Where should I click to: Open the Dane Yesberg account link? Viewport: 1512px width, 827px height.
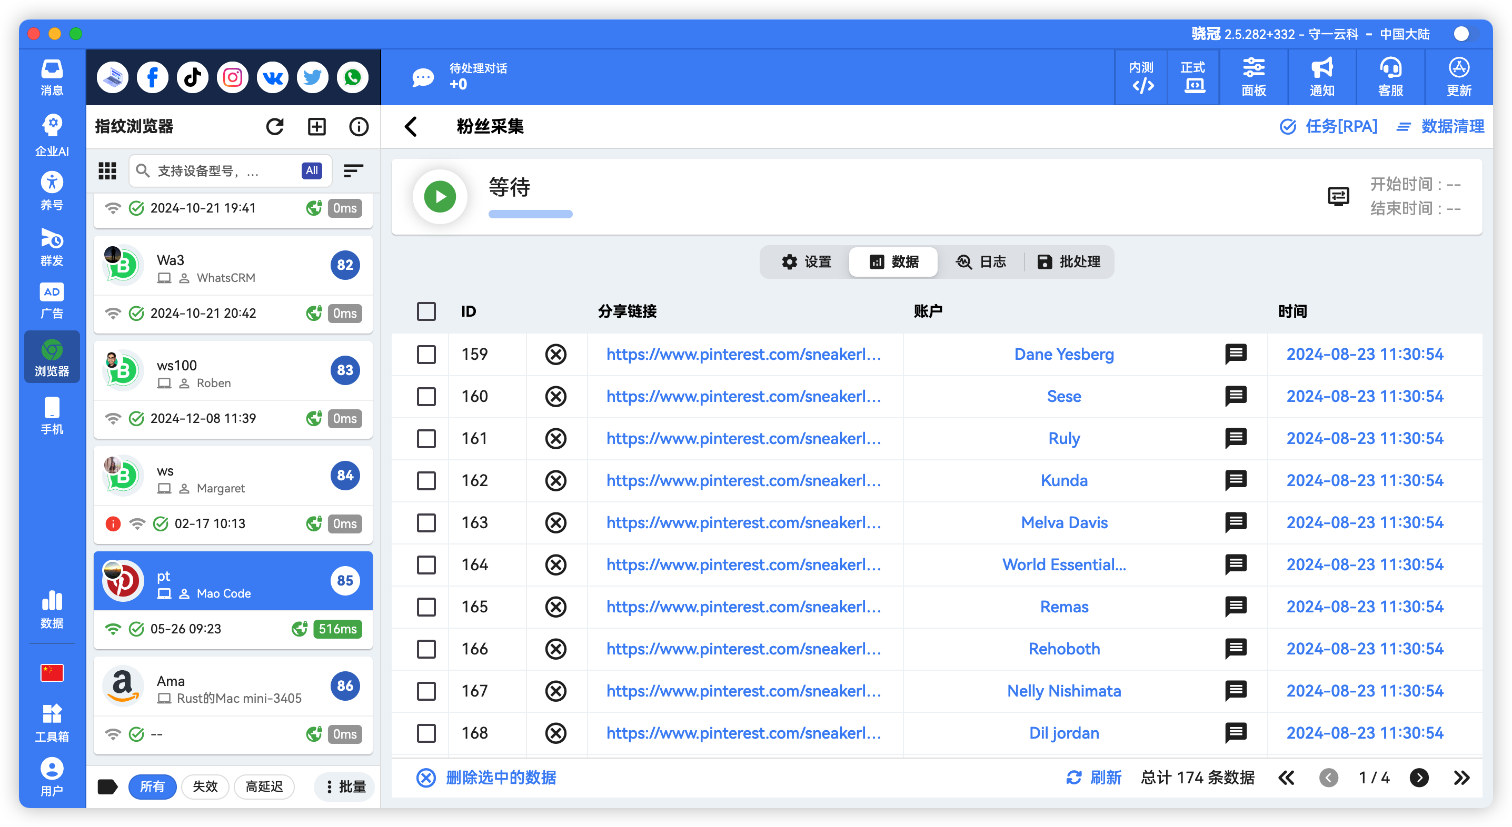point(1063,354)
